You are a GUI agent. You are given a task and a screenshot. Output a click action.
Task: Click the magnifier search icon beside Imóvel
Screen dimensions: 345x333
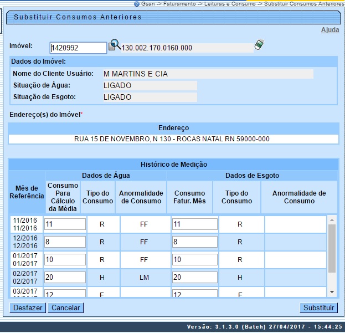point(115,45)
